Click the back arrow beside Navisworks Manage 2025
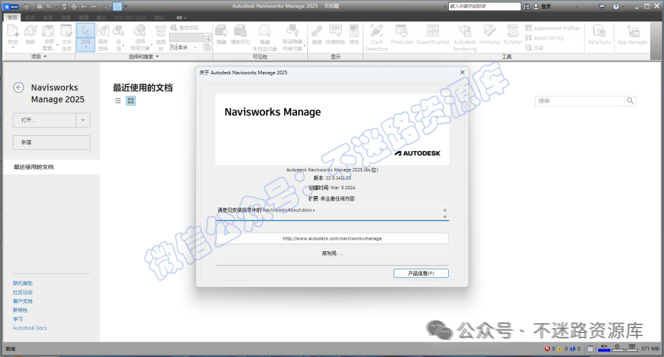Image resolution: width=664 pixels, height=357 pixels. (18, 87)
